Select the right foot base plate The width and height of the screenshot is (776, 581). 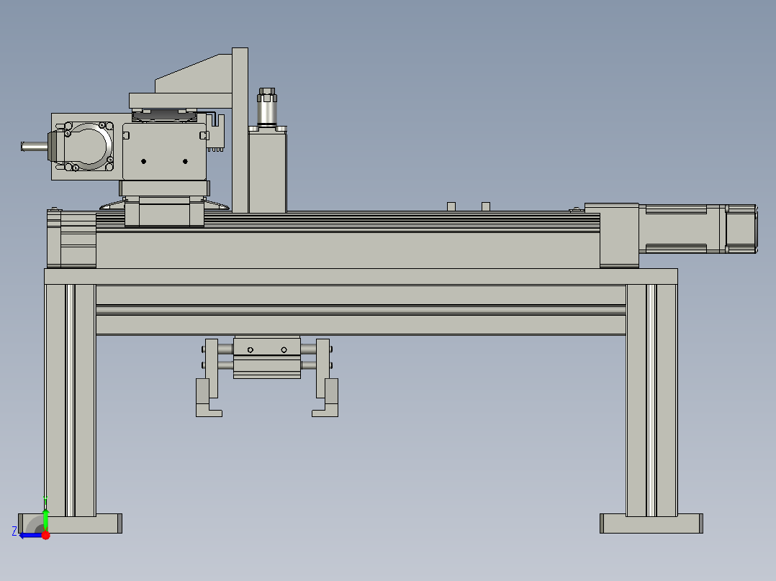point(651,523)
